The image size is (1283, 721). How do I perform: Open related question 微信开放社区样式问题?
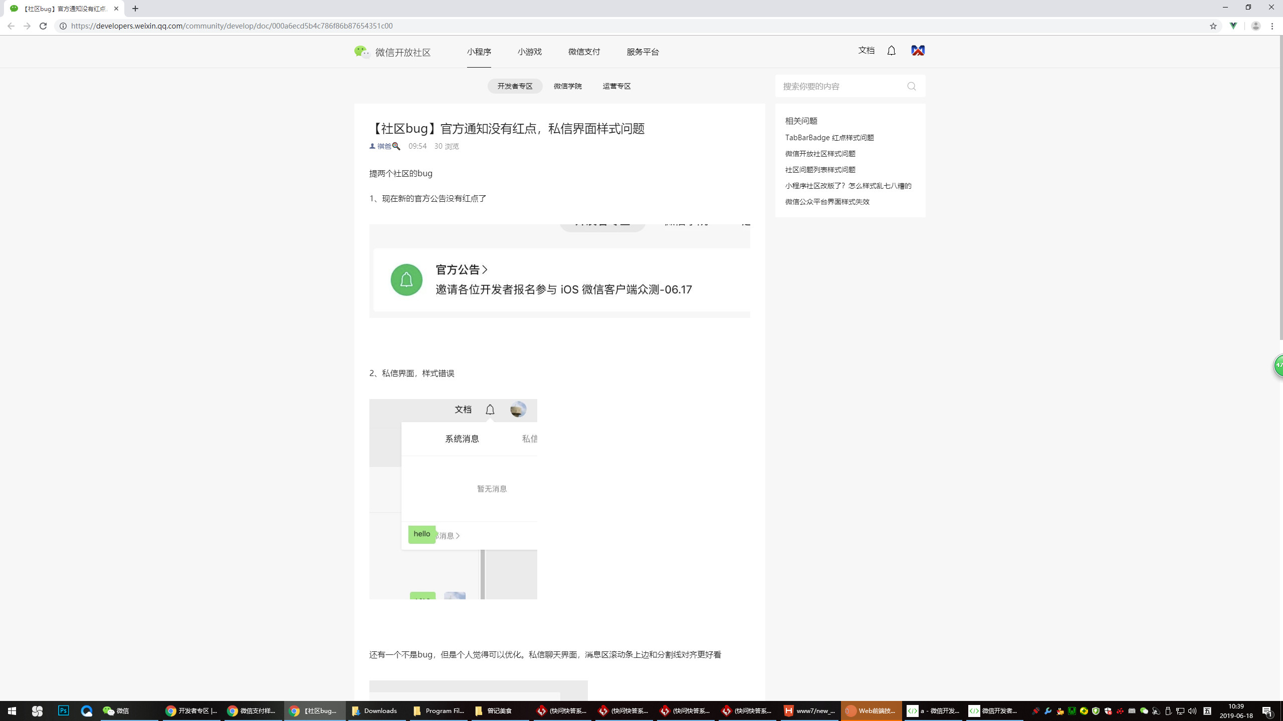click(x=820, y=154)
